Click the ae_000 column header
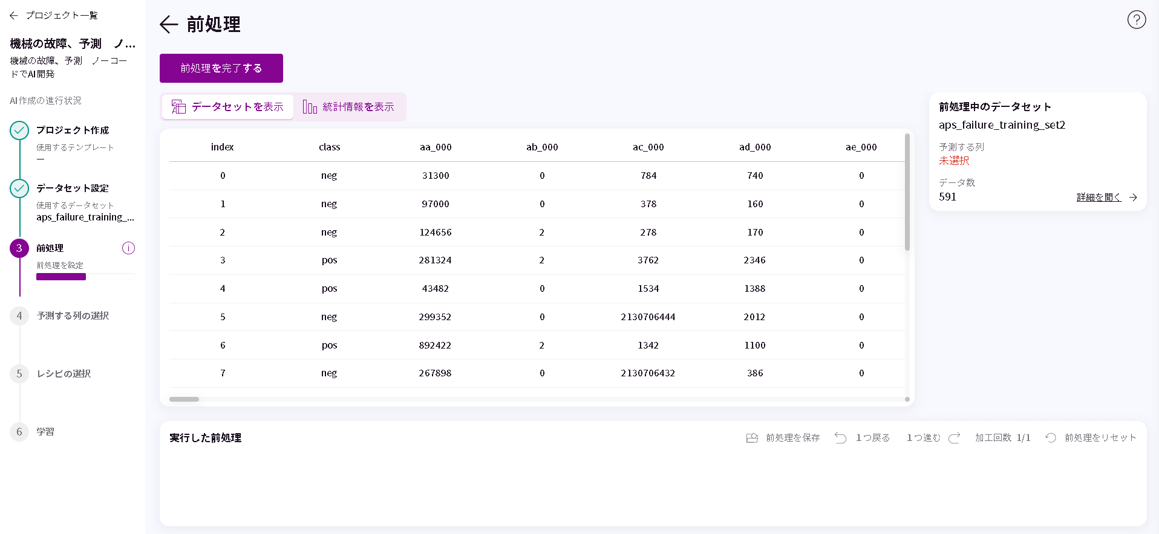Image resolution: width=1159 pixels, height=534 pixels. 861,147
